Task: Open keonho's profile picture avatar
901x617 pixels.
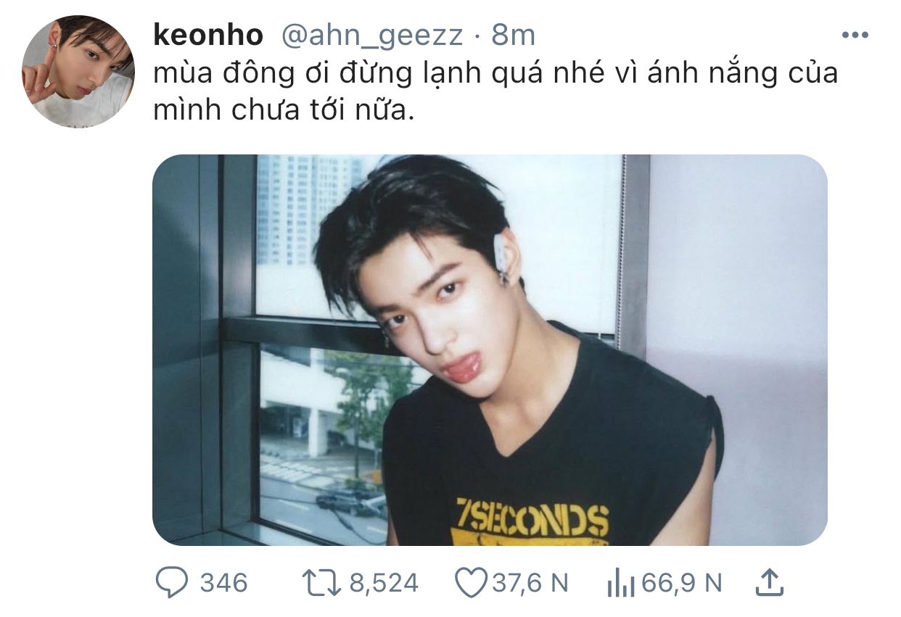Action: coord(78,71)
